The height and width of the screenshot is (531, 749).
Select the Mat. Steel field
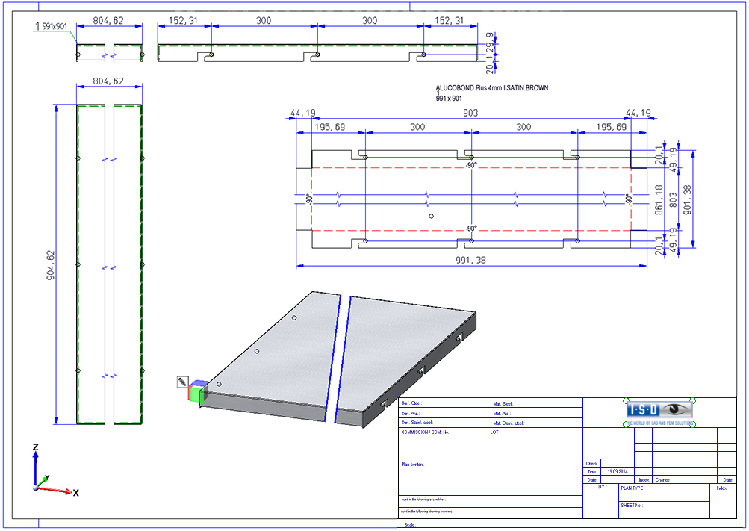tap(503, 404)
